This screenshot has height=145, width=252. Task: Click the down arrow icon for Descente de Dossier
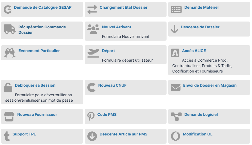tap(174, 29)
